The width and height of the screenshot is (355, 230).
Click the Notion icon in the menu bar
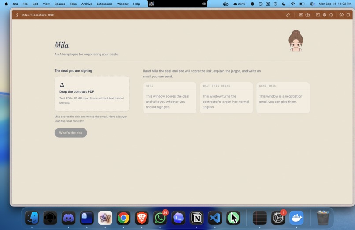(268, 4)
